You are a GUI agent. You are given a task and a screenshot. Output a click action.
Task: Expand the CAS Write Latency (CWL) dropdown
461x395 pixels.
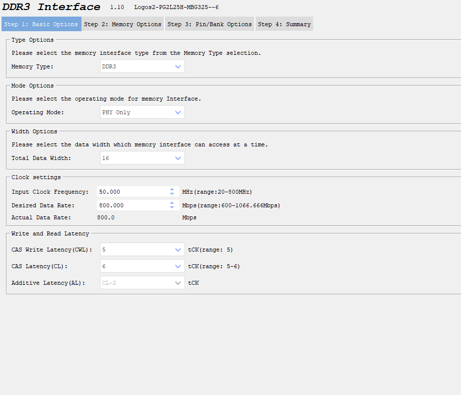[x=142, y=250]
